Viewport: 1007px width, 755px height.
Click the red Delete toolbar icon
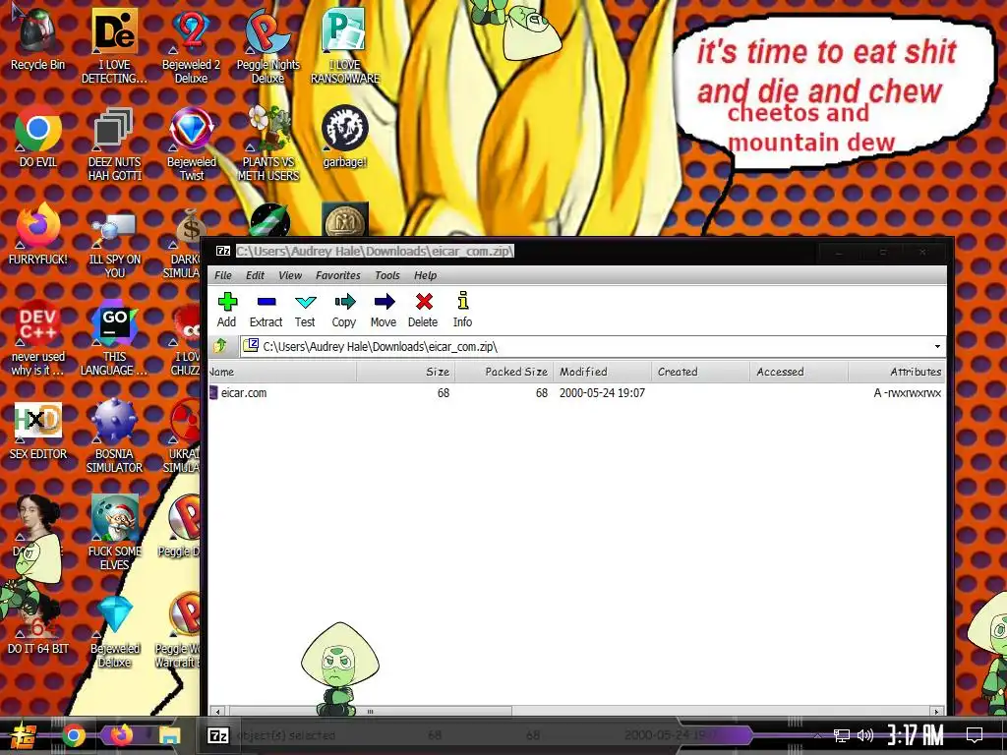[423, 310]
